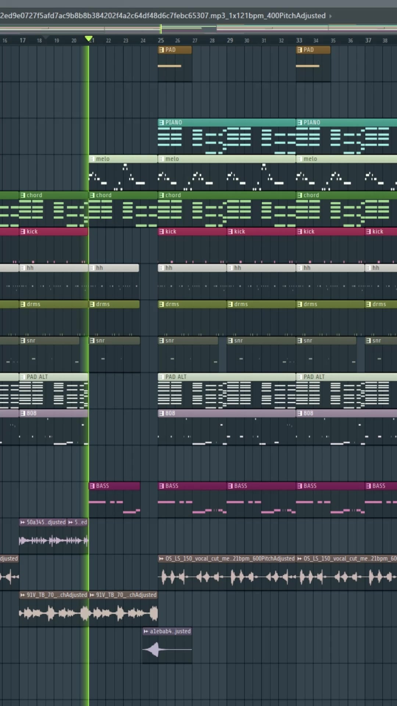Open menu icon of PAD clip at bar 33
The width and height of the screenshot is (397, 706).
click(300, 50)
